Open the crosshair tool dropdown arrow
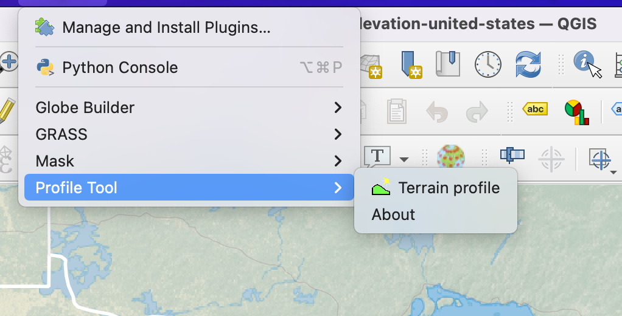This screenshot has height=316, width=622. tap(613, 172)
